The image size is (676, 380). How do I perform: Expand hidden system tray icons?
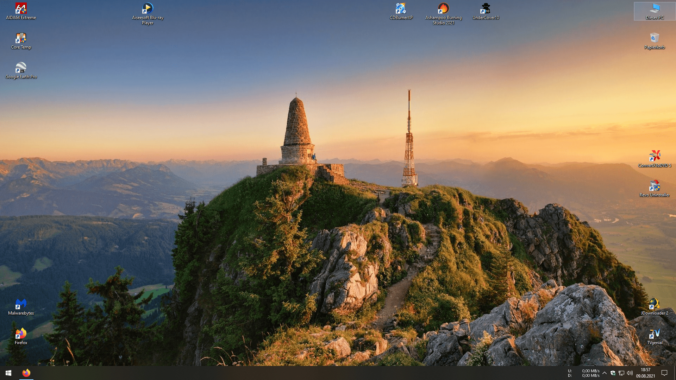click(605, 373)
